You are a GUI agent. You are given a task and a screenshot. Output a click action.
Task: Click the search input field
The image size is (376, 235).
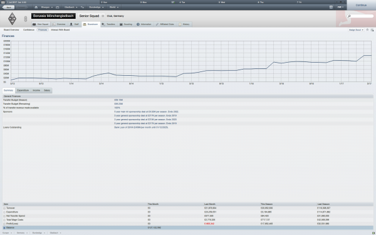pyautogui.click(x=360, y=16)
